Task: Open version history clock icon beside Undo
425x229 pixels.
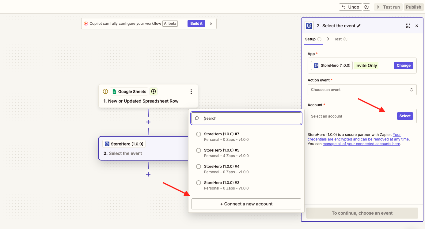Action: click(367, 7)
